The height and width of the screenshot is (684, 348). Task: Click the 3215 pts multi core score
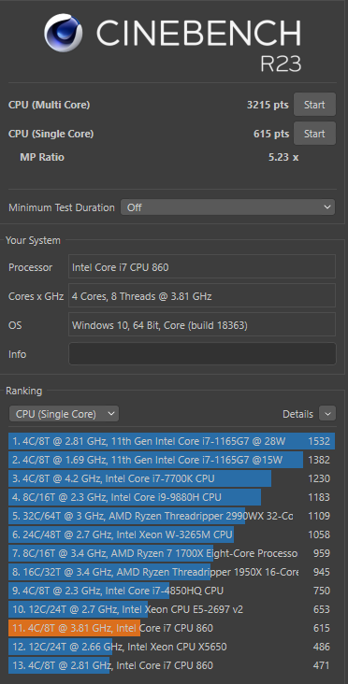click(x=268, y=105)
